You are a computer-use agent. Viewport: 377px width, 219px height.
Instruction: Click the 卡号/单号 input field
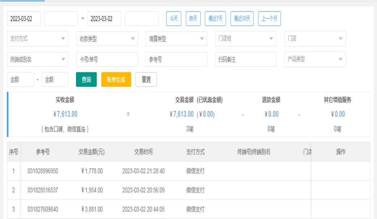tap(107, 60)
